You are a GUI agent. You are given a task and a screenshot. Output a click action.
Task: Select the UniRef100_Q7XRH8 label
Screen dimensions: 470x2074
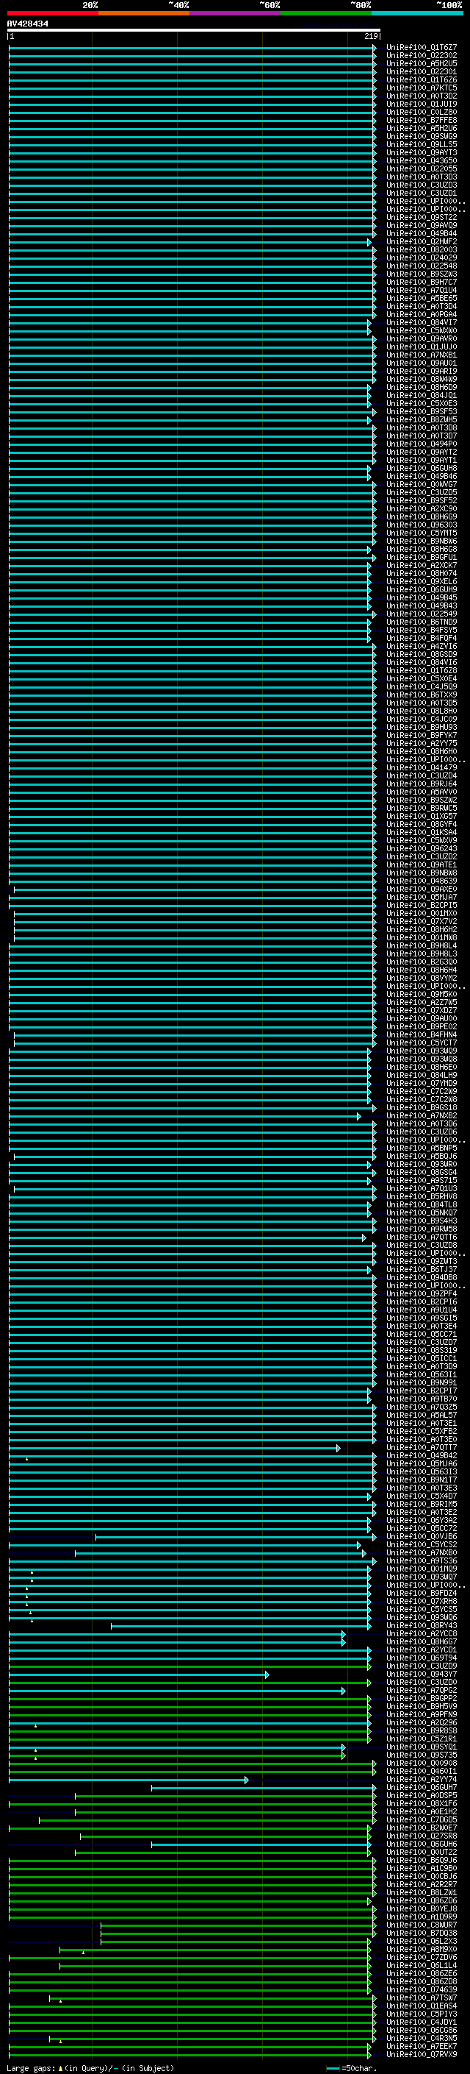(x=422, y=1601)
